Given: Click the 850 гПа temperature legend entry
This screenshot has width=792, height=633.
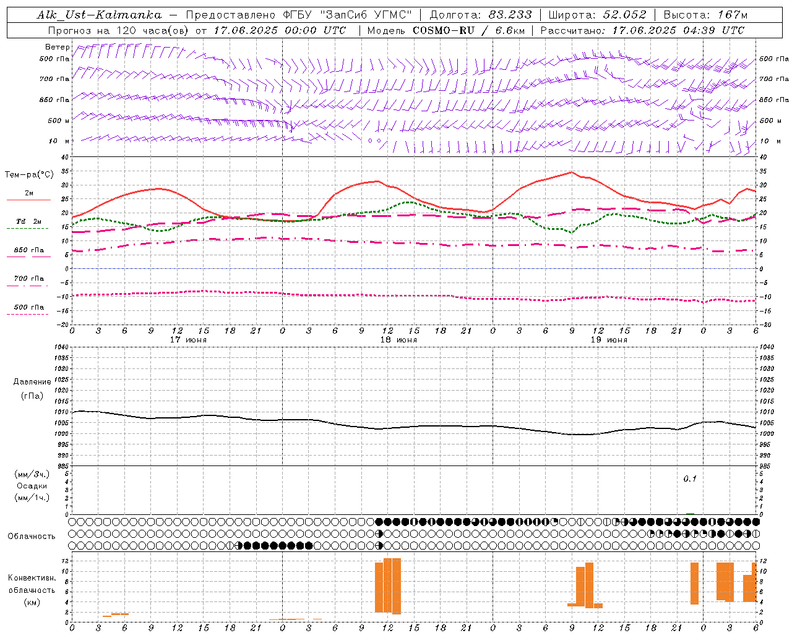Looking at the screenshot, I should pyautogui.click(x=28, y=250).
